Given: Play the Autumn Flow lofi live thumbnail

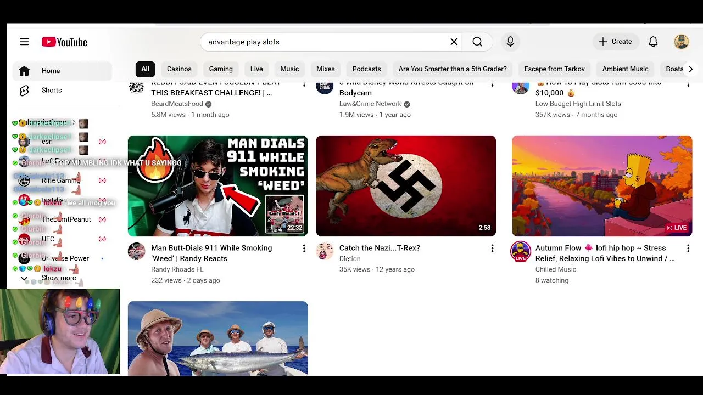Looking at the screenshot, I should pos(602,186).
